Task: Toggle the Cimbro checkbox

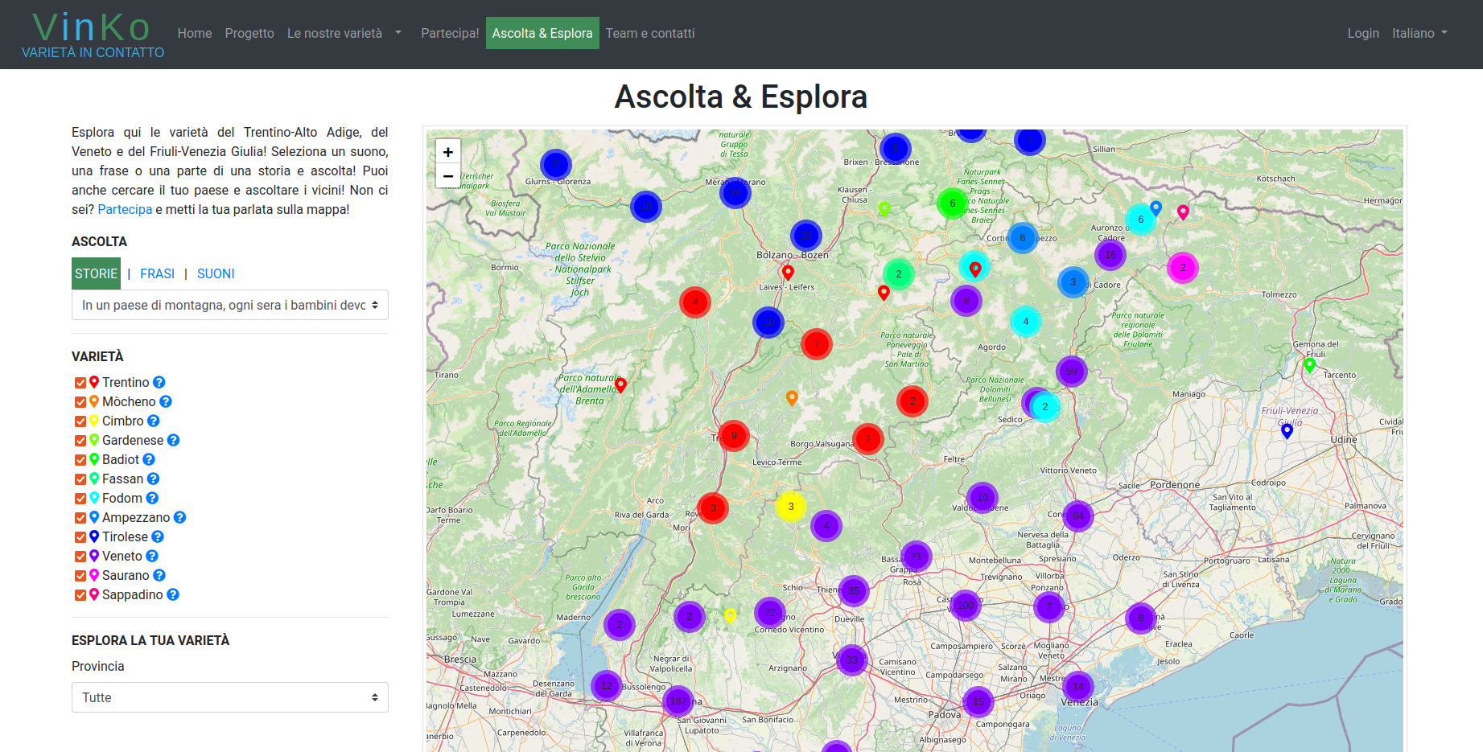Action: pos(80,421)
